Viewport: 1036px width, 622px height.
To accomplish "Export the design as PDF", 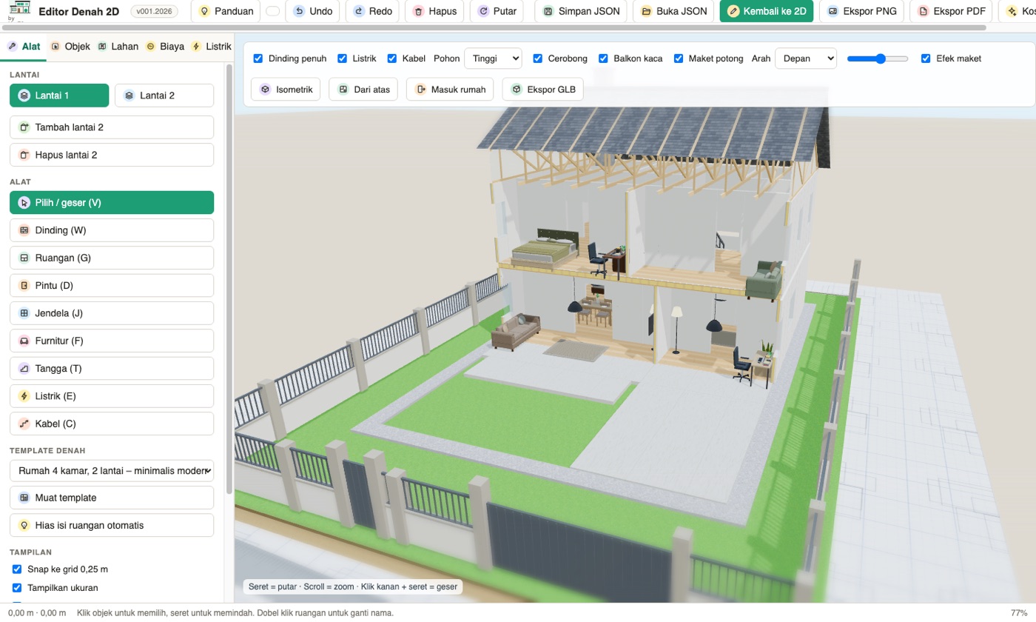I will [951, 11].
